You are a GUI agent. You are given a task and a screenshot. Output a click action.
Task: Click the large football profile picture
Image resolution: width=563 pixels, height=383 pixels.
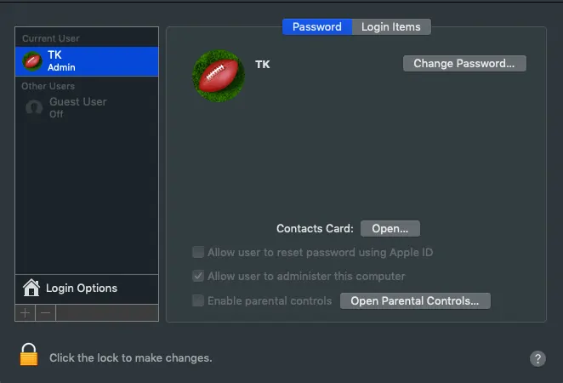pos(219,76)
